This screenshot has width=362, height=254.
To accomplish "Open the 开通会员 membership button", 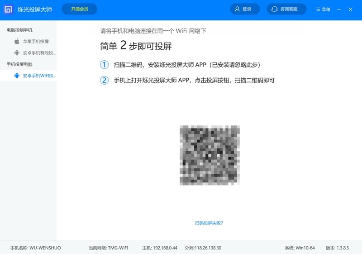I will pyautogui.click(x=80, y=9).
